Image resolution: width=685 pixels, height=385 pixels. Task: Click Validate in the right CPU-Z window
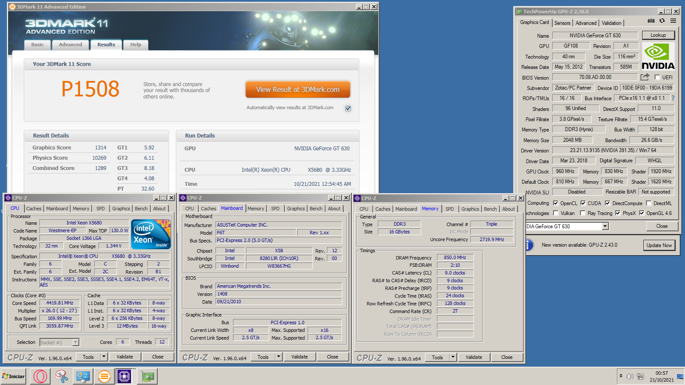coord(474,357)
